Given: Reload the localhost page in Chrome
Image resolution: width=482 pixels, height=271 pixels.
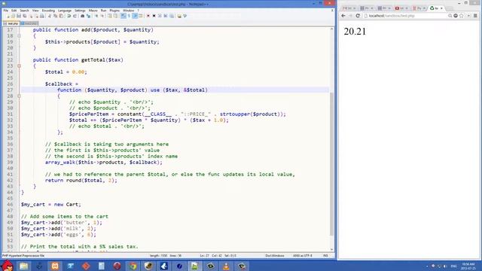Looking at the screenshot, I should pyautogui.click(x=358, y=16).
